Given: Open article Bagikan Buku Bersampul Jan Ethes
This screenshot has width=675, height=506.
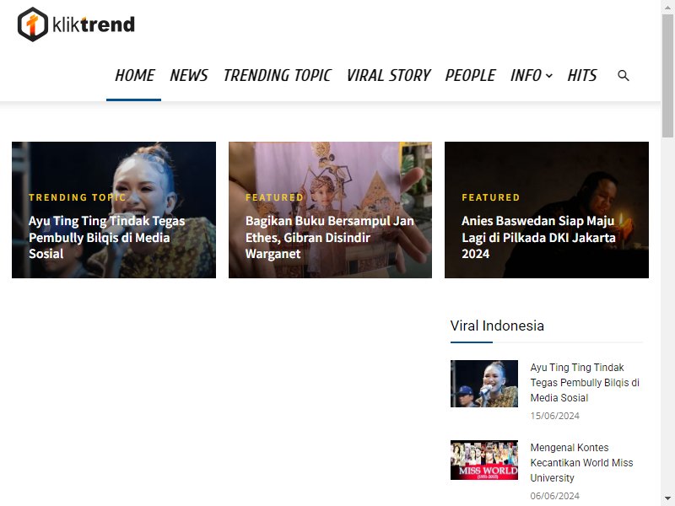Looking at the screenshot, I should coord(329,237).
